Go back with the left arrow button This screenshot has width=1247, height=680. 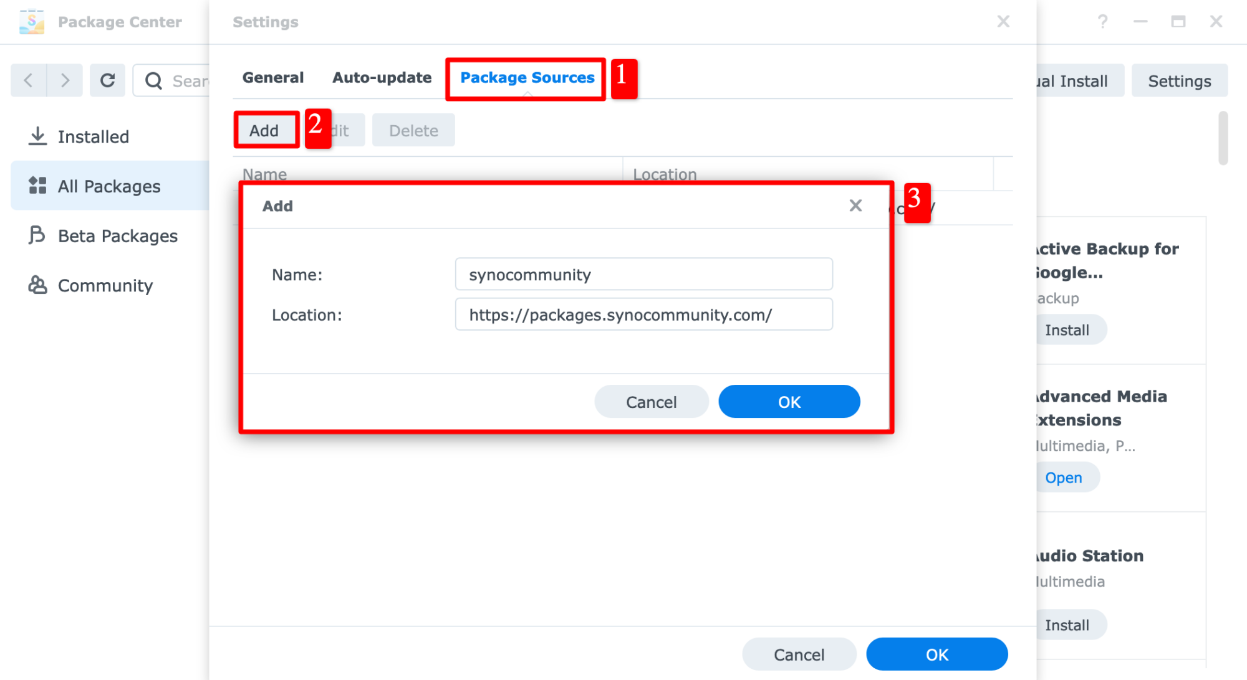29,80
